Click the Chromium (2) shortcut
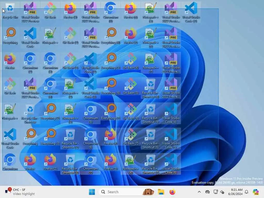Screen dimensions: 264x198 point(30,63)
